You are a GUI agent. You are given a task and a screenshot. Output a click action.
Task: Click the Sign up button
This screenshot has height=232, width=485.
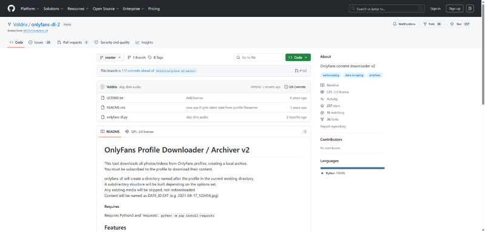point(454,8)
